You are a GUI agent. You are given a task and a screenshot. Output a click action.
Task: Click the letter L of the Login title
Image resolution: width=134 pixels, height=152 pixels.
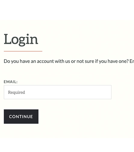tap(8, 39)
